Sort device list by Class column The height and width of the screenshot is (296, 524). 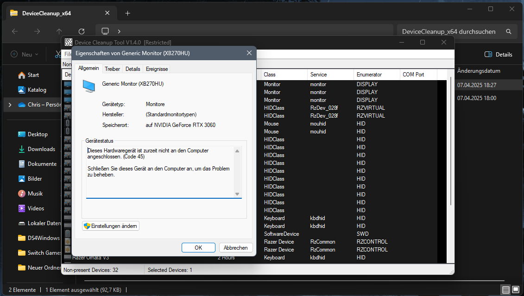click(284, 75)
